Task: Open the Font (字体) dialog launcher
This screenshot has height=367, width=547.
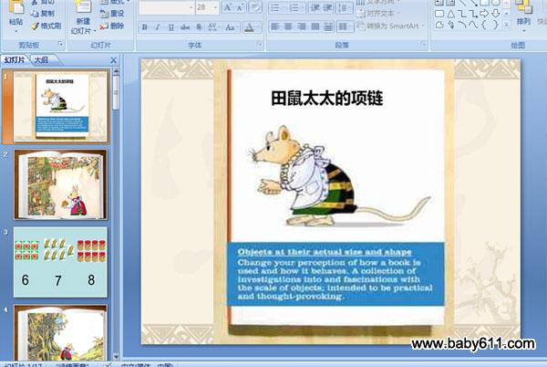Action: click(x=259, y=44)
